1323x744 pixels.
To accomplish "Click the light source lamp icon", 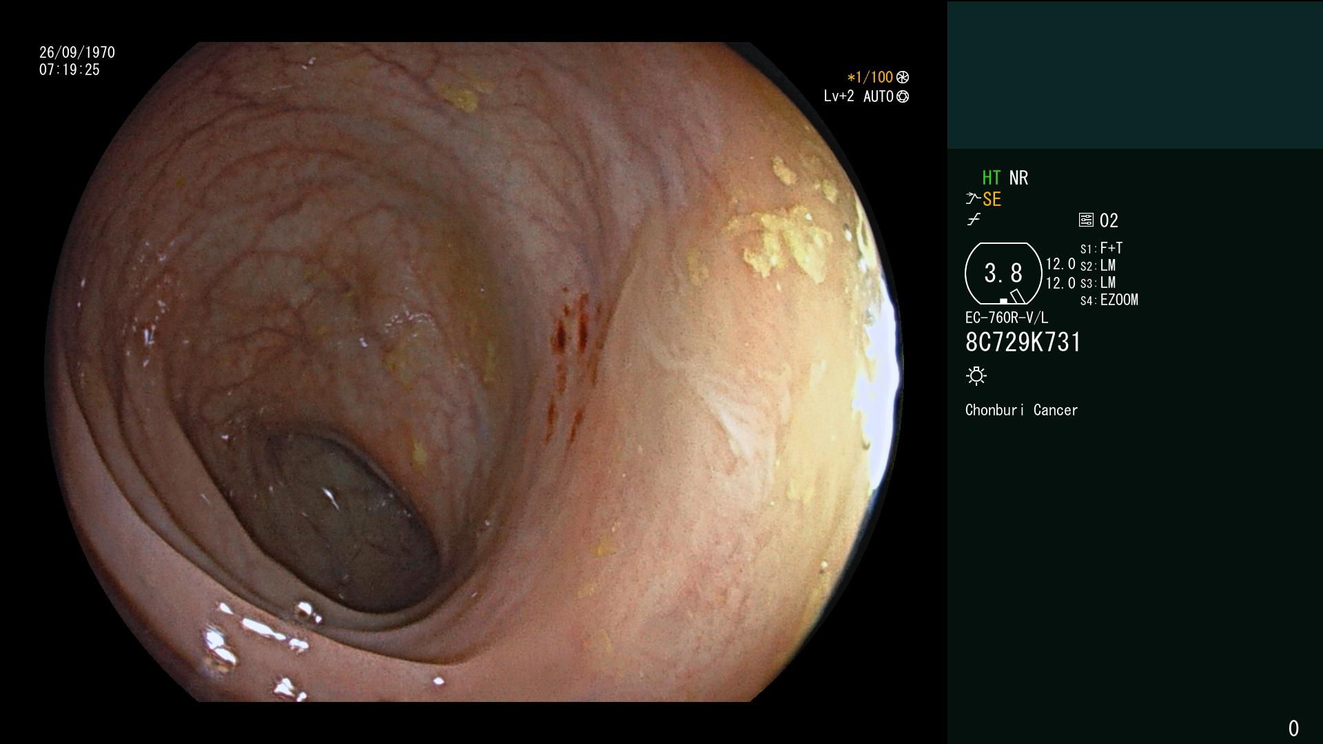I will point(976,375).
